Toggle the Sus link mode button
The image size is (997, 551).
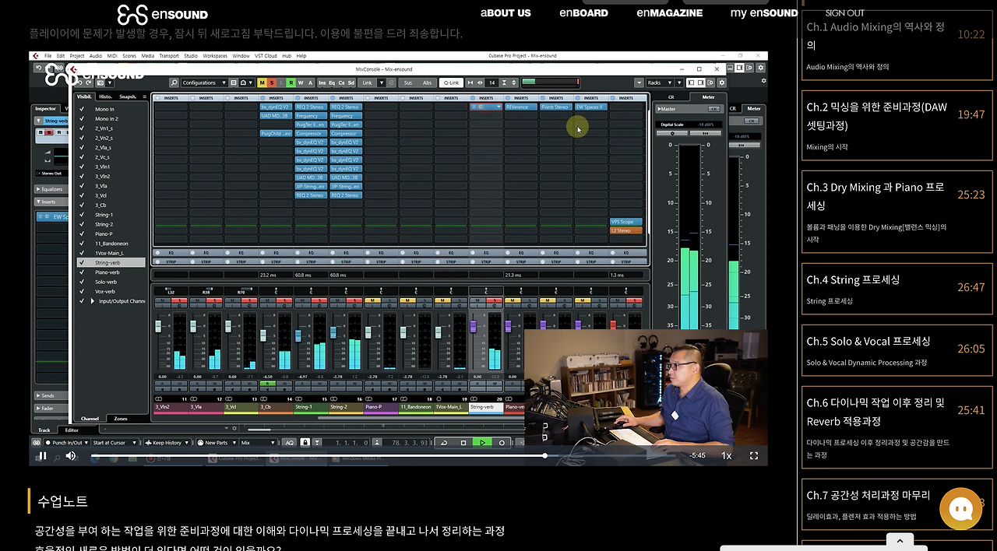coord(408,82)
